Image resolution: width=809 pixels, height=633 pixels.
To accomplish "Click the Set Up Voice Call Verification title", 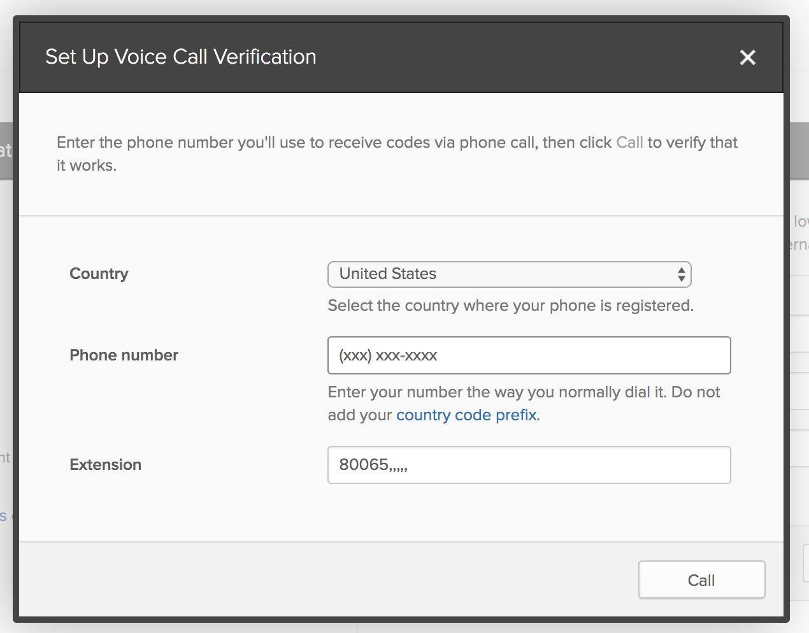I will 181,57.
